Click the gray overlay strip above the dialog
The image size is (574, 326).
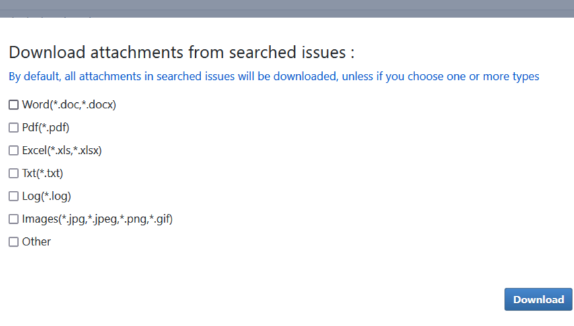287,8
